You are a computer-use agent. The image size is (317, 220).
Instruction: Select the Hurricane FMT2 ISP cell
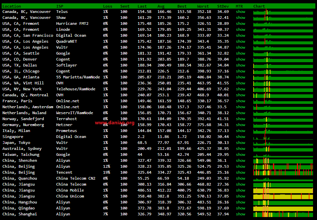72,23
